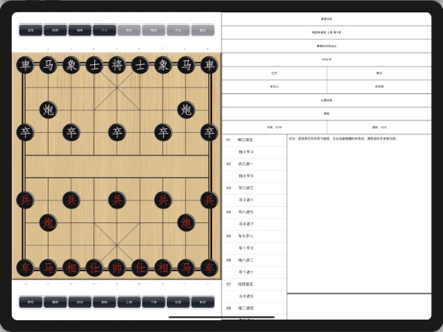Screen dimensions: 443x332
Task: Select the left black 象 elephant
Action: (x=71, y=65)
